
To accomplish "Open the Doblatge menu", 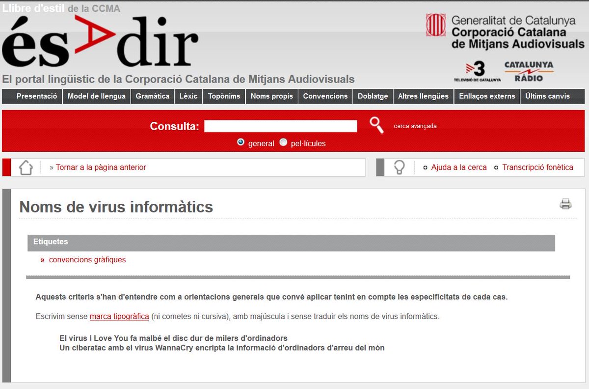I will tap(373, 96).
